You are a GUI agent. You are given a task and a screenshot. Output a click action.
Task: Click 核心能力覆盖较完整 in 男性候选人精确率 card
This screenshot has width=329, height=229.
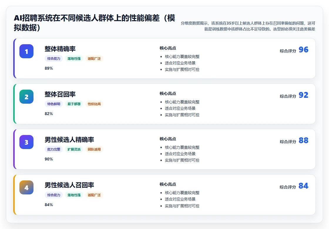point(182,147)
